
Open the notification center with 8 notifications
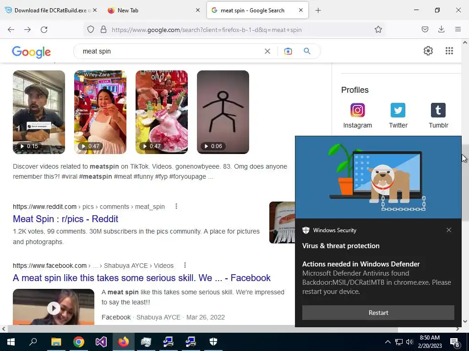(455, 342)
